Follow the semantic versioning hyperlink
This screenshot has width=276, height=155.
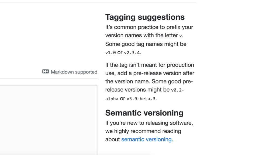pyautogui.click(x=147, y=139)
